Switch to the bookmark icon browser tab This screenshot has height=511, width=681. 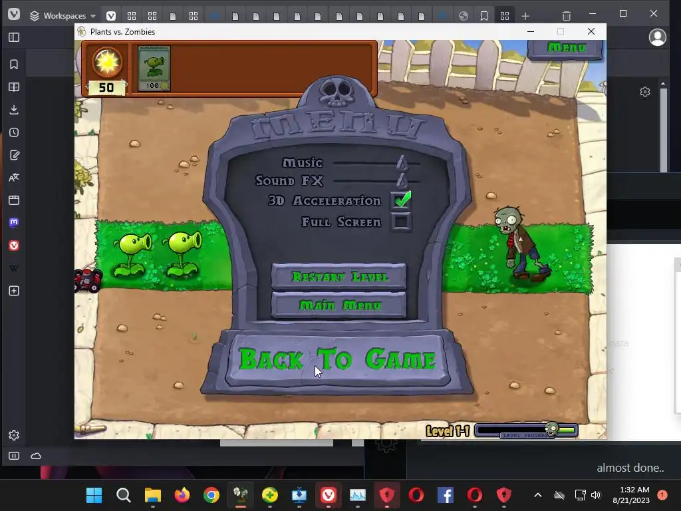point(484,16)
